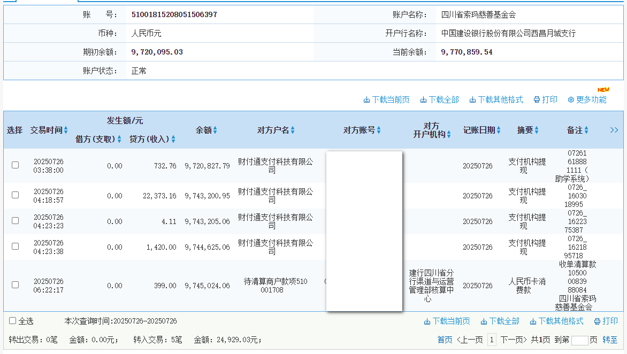Click bank name 中国建设银行股份有限公司西昌月城支行
The width and height of the screenshot is (627, 354).
click(x=508, y=34)
